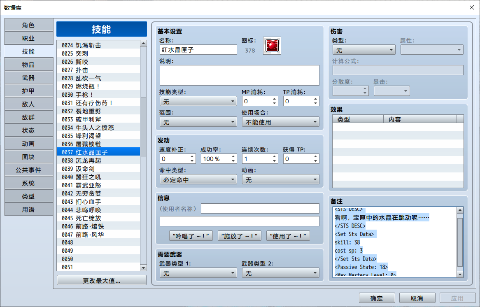Click the 内容 column header in 效果
Image resolution: width=480 pixels, height=307 pixels.
420,119
